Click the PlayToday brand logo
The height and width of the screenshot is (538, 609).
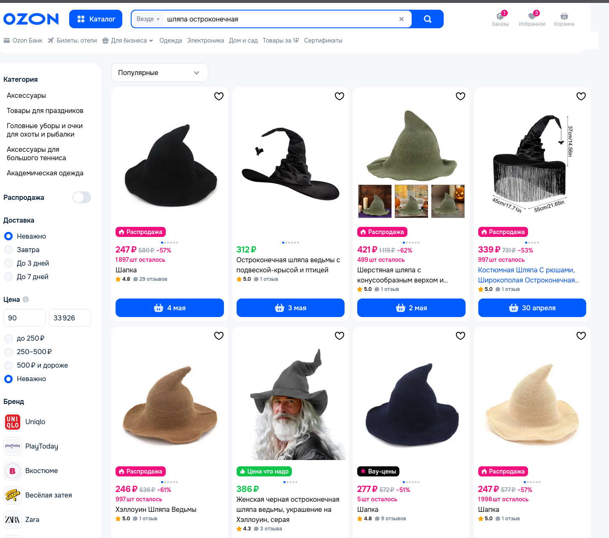[13, 446]
